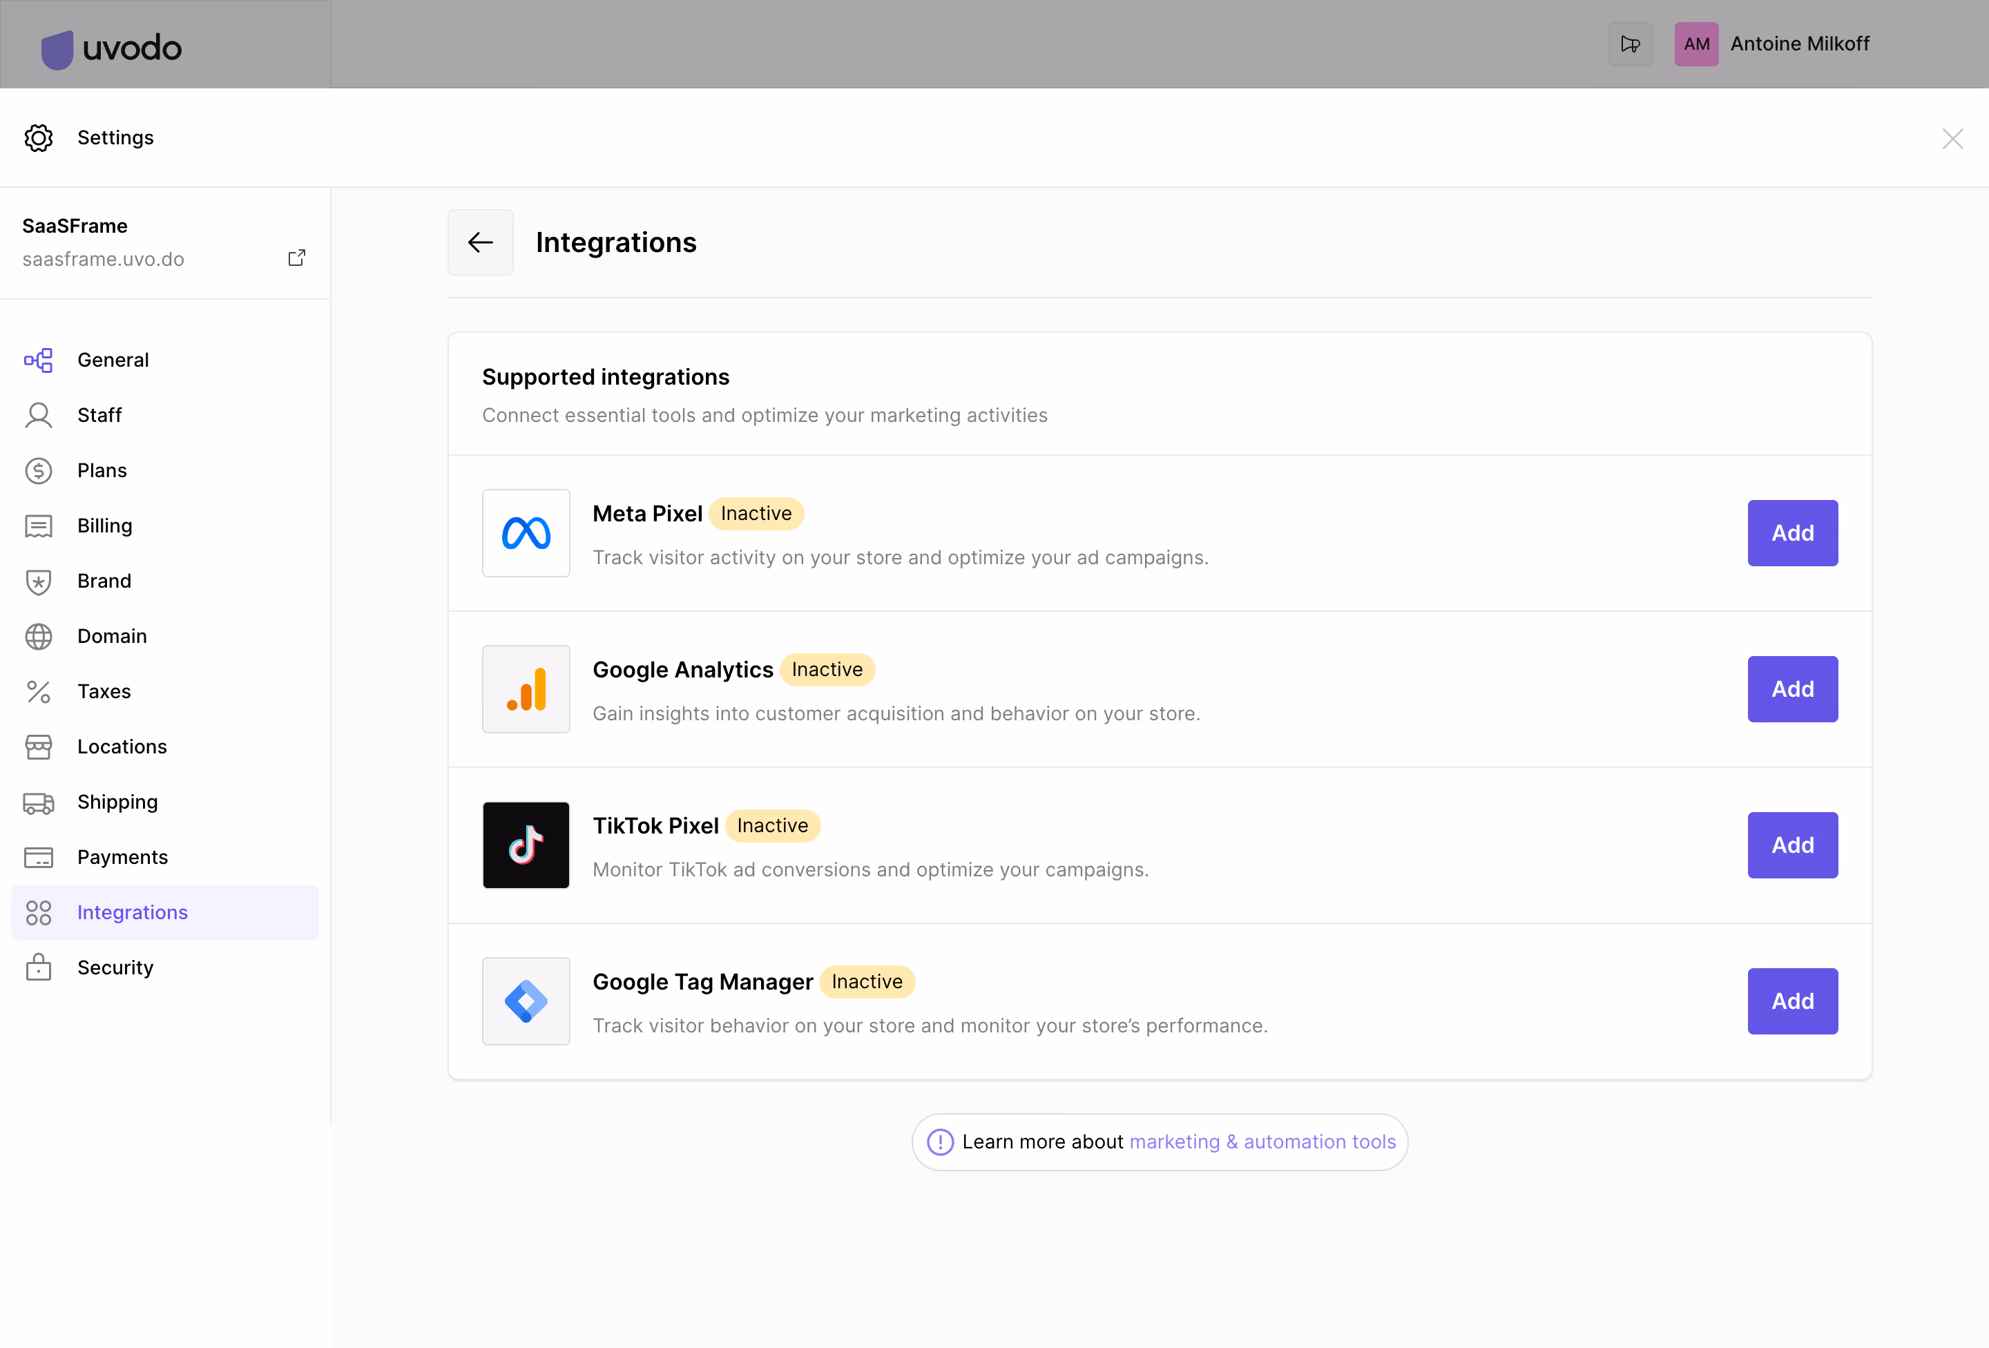Click the Locations store icon
The image size is (1989, 1348).
39,747
